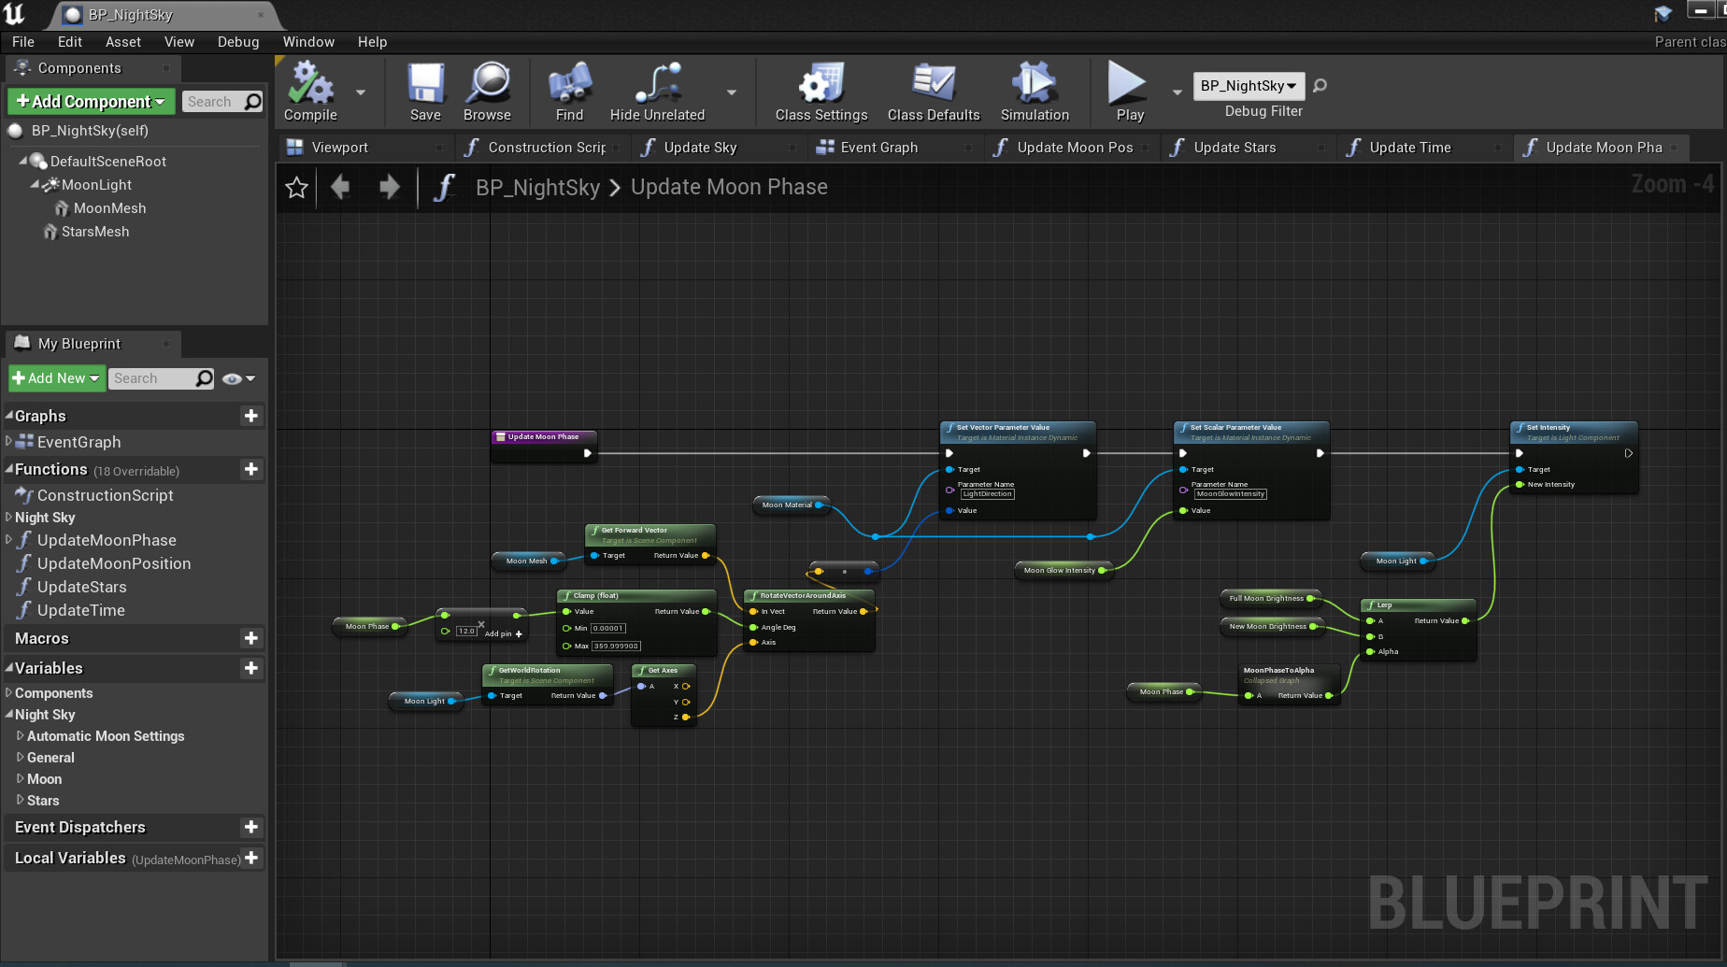Open Class Defaults
The image size is (1727, 967).
(933, 91)
